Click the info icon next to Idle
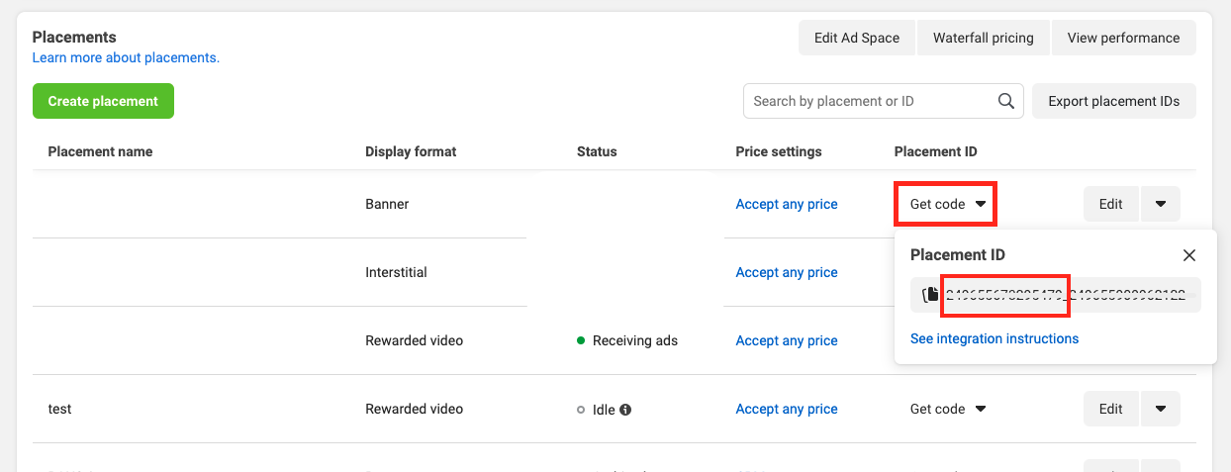 [x=625, y=410]
